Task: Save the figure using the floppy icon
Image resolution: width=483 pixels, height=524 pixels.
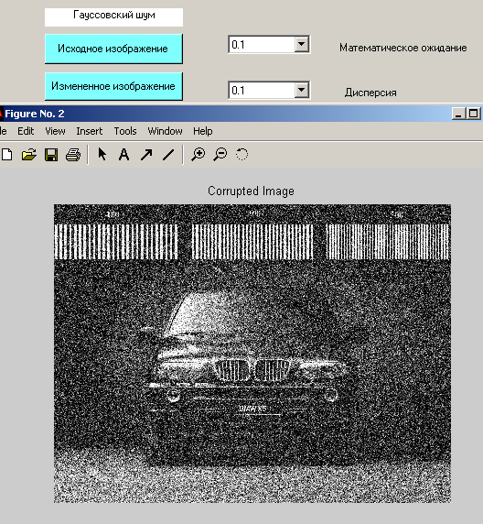Action: 51,155
